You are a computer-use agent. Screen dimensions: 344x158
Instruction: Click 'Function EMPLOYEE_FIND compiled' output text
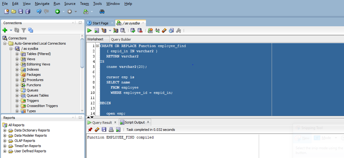pyautogui.click(x=120, y=138)
